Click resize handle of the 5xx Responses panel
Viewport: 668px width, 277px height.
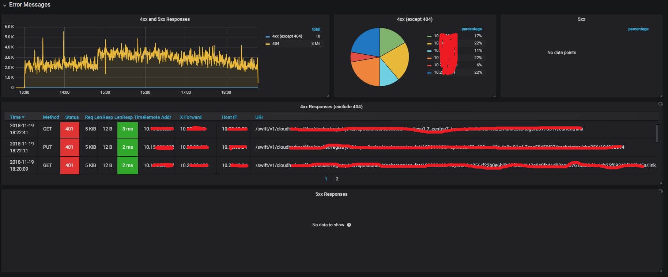coord(661,270)
